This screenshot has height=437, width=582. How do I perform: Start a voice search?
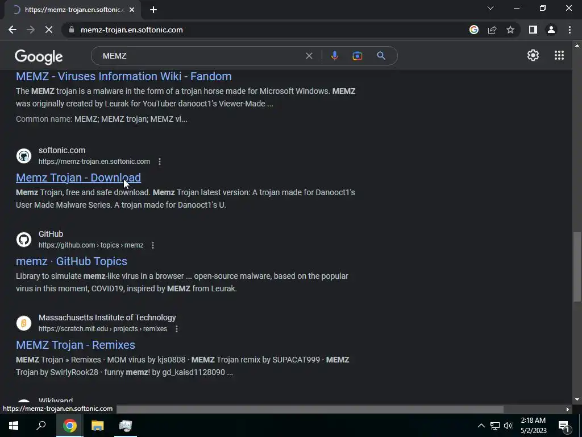click(334, 56)
